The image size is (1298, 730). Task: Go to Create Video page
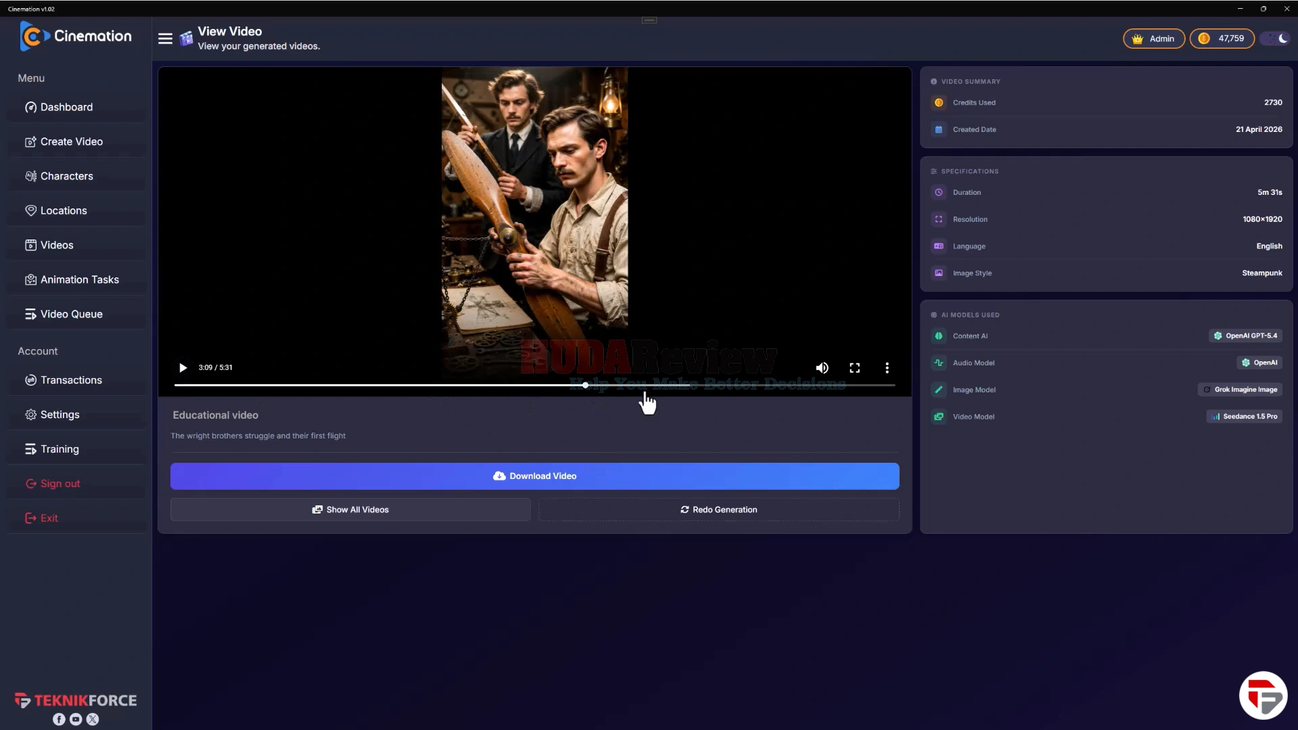(x=76, y=141)
